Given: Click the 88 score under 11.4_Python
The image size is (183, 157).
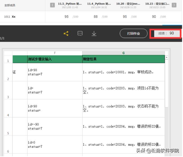Looking at the screenshot, I should (95, 17).
